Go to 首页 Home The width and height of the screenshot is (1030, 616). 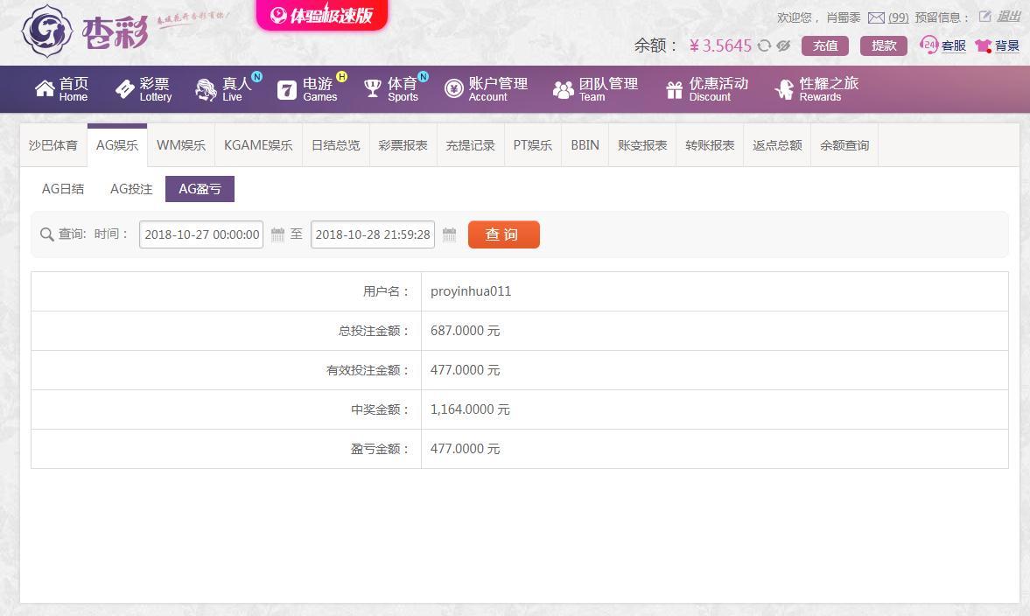click(x=62, y=88)
